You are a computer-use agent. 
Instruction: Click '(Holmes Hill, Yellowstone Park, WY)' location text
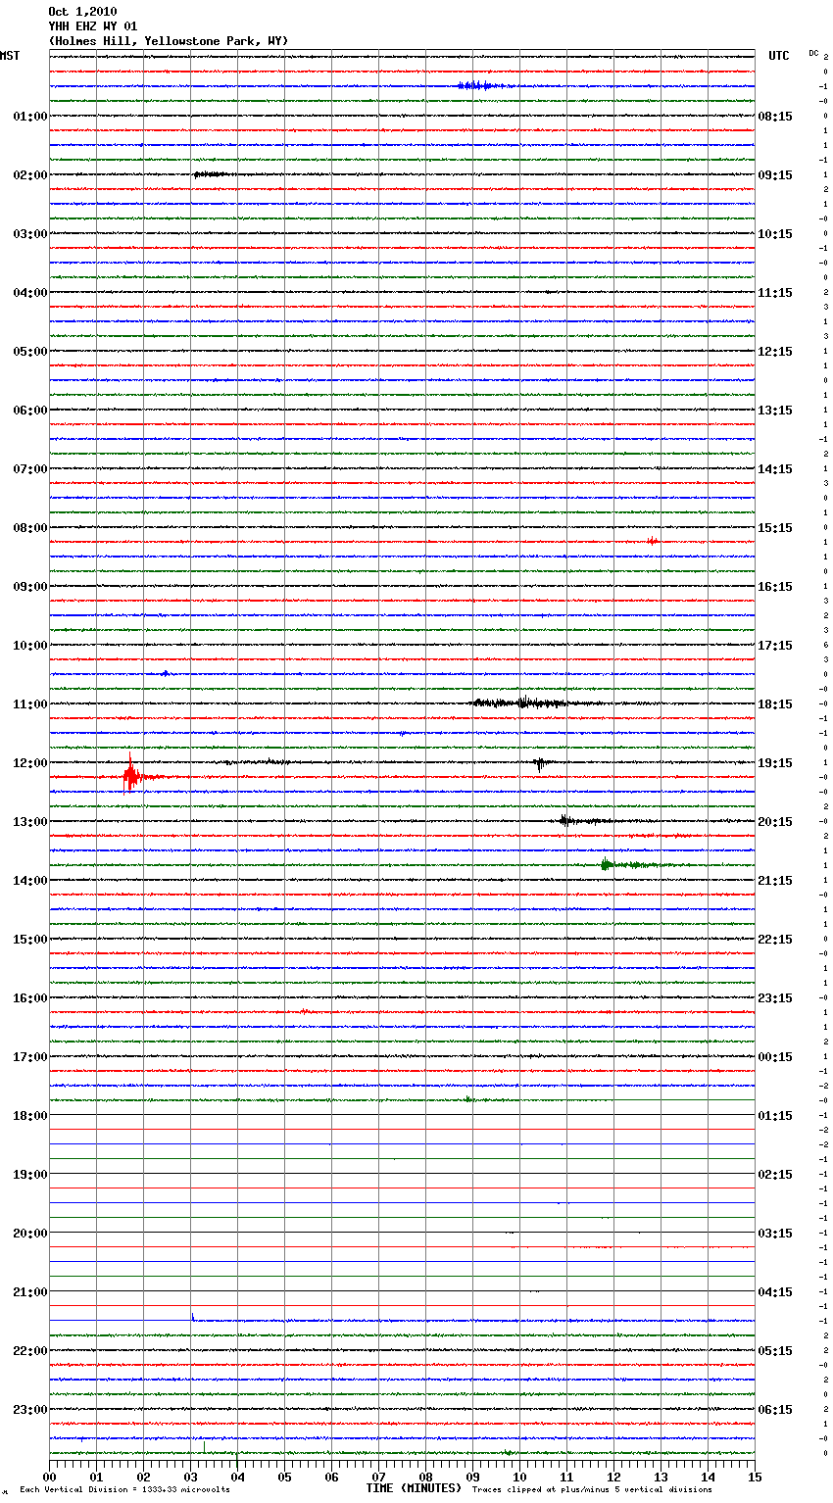pos(169,41)
